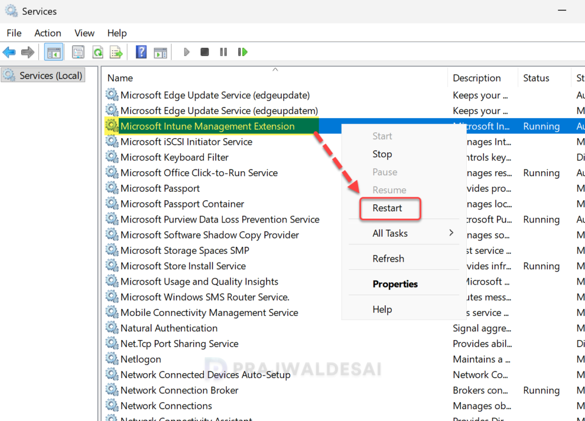Select Microsoft iSCSI Initiator Service
The height and width of the screenshot is (421, 585).
point(186,141)
